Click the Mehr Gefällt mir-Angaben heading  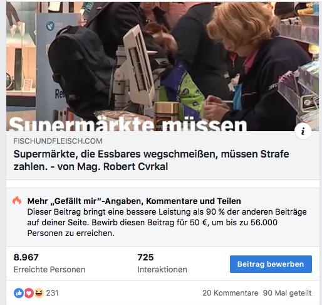pyautogui.click(x=134, y=201)
